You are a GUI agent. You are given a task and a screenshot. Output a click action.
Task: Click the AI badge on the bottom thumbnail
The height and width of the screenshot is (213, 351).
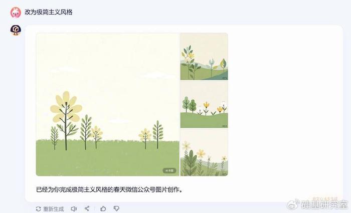[x=225, y=174]
